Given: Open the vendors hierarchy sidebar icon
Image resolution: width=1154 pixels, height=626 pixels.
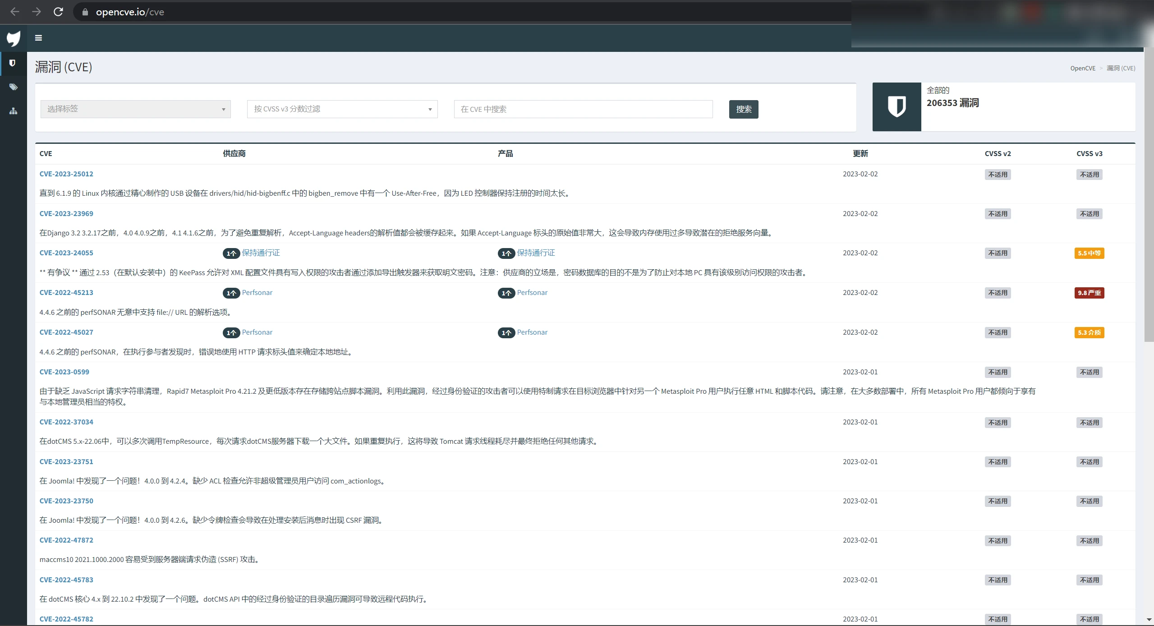Looking at the screenshot, I should 13,111.
